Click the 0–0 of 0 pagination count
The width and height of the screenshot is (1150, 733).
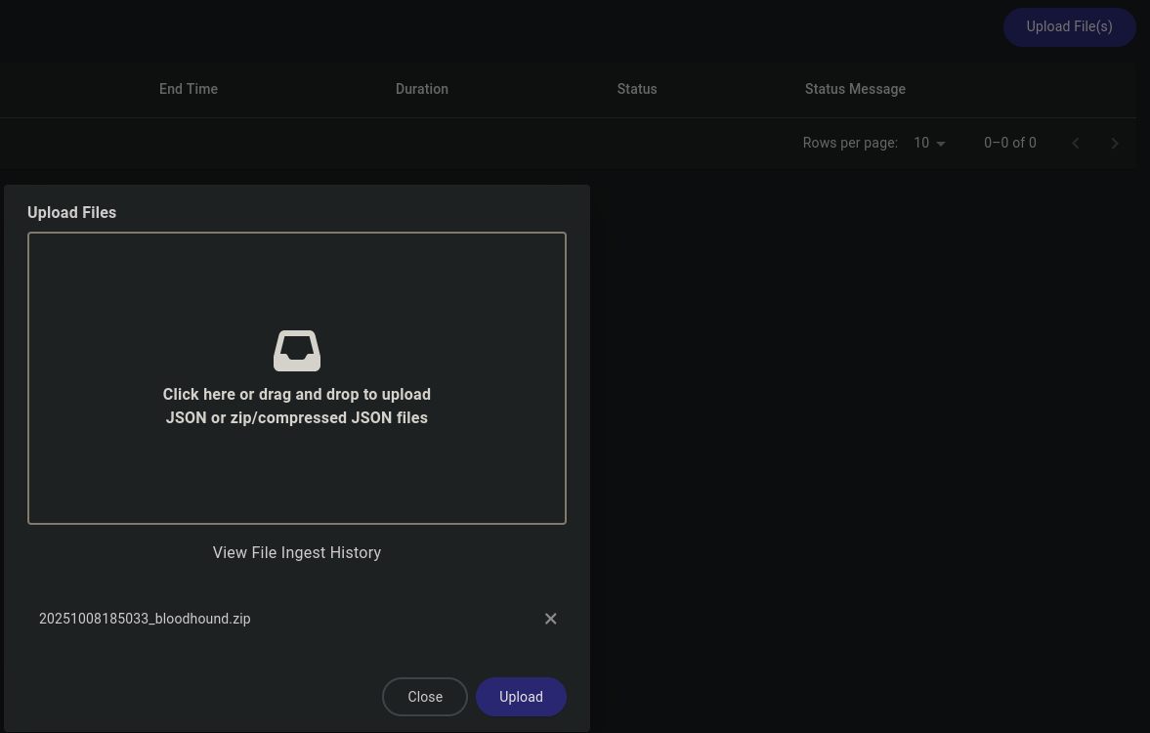[1009, 143]
